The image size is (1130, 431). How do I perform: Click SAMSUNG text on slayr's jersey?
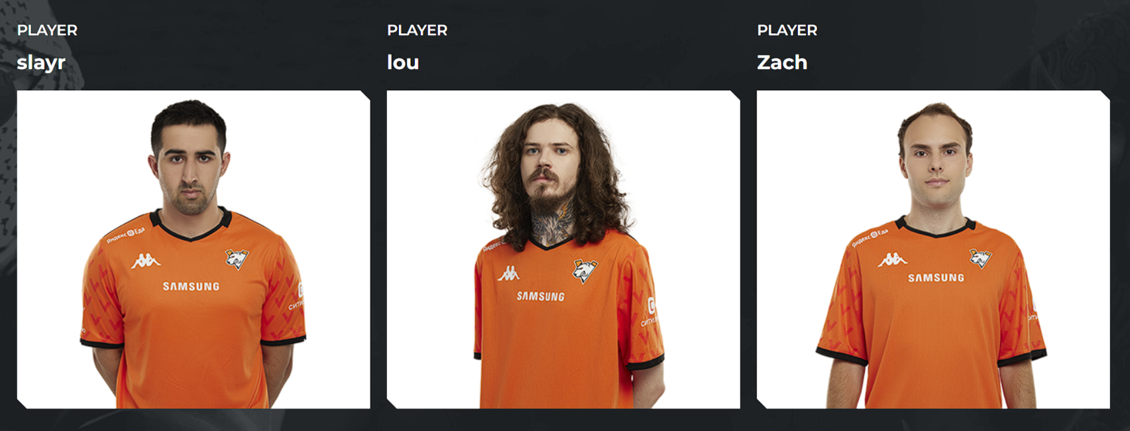coord(191,286)
